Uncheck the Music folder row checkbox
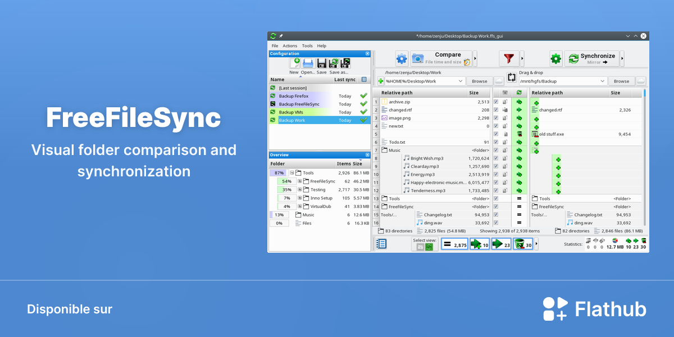 496,151
